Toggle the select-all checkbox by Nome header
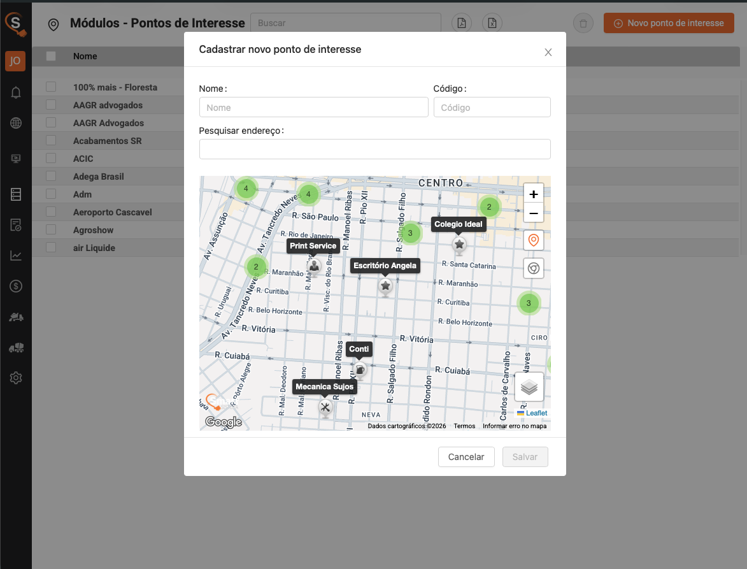This screenshot has width=747, height=569. tap(51, 56)
